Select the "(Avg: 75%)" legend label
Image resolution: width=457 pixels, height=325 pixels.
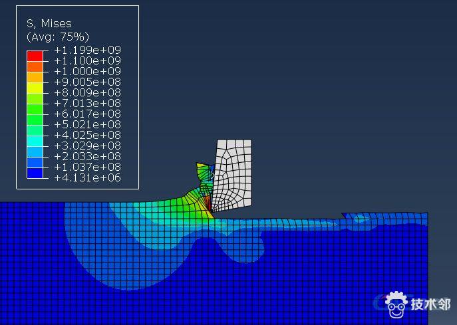coord(58,37)
